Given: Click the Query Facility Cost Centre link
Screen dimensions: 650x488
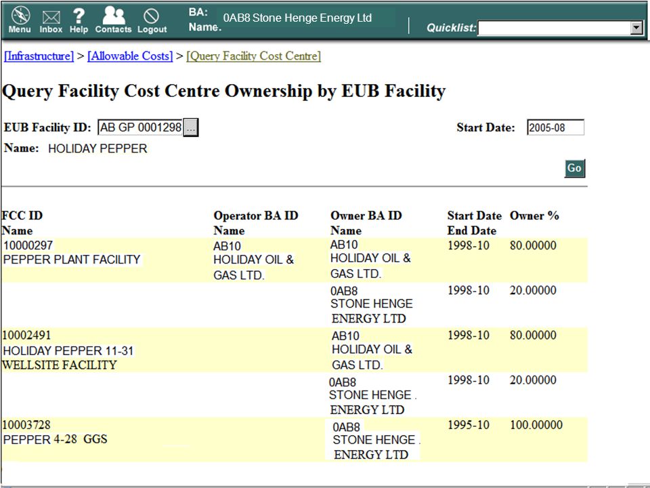Looking at the screenshot, I should (x=254, y=56).
